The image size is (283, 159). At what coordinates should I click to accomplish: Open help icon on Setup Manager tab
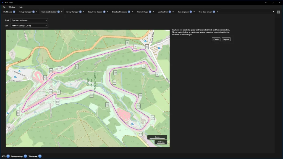33,12
